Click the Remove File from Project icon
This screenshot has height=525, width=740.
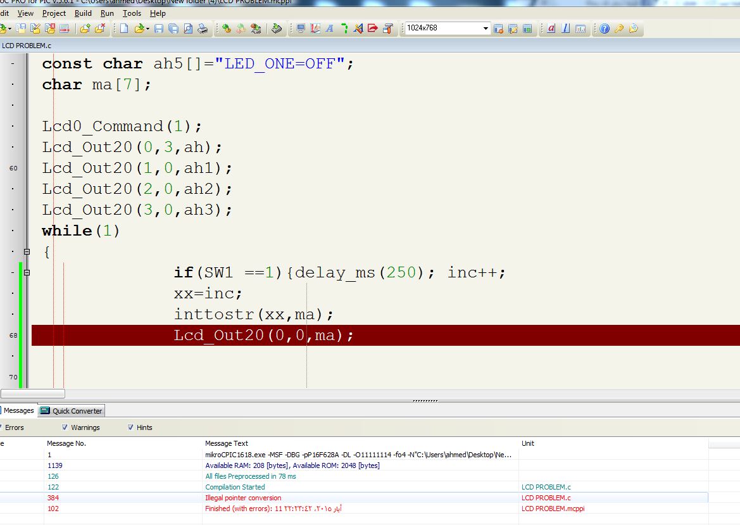click(99, 28)
